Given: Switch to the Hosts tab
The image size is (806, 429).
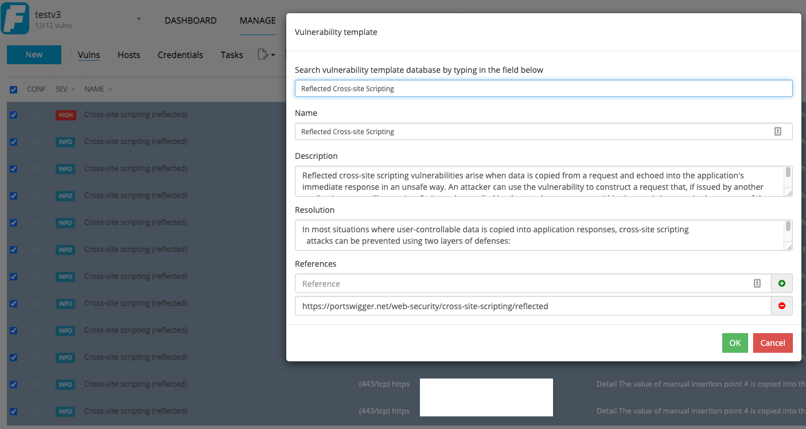Looking at the screenshot, I should tap(129, 55).
